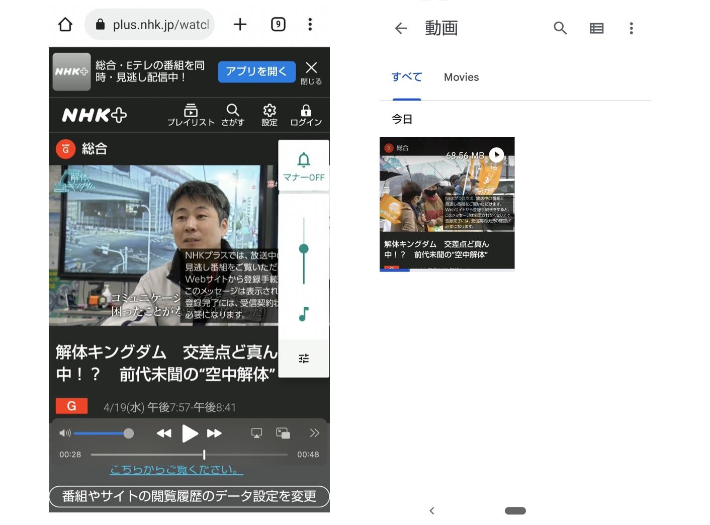Image resolution: width=710 pixels, height=525 pixels.
Task: Click the program title 解体キングダム text
Action: [x=166, y=363]
